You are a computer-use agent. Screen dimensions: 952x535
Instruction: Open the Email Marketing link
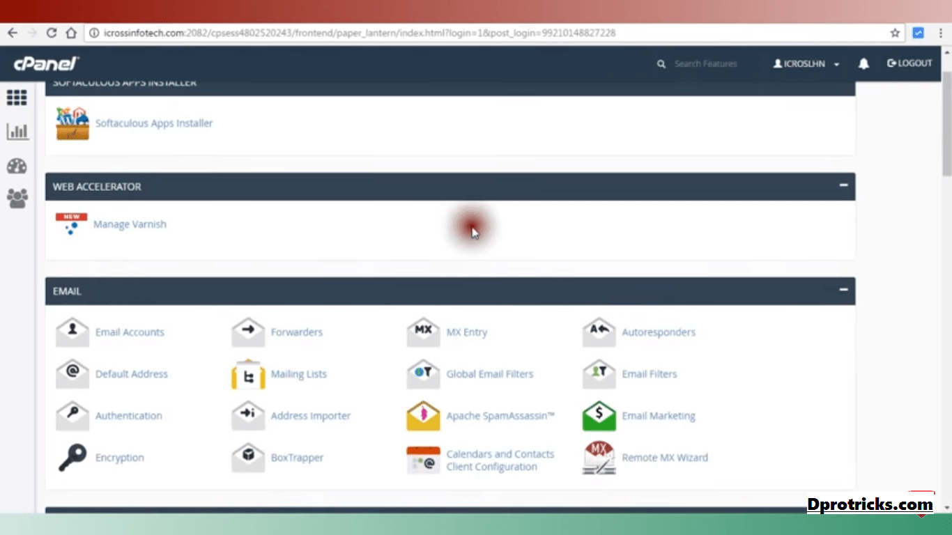(659, 416)
